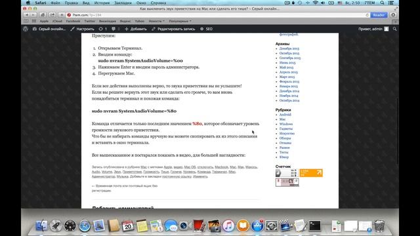The height and width of the screenshot is (236, 420).
Task: Open Launchpad rocket icon in Dock
Action: [x=56, y=226]
